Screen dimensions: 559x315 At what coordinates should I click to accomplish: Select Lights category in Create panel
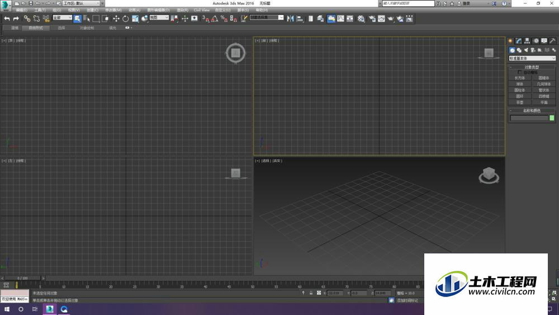526,50
